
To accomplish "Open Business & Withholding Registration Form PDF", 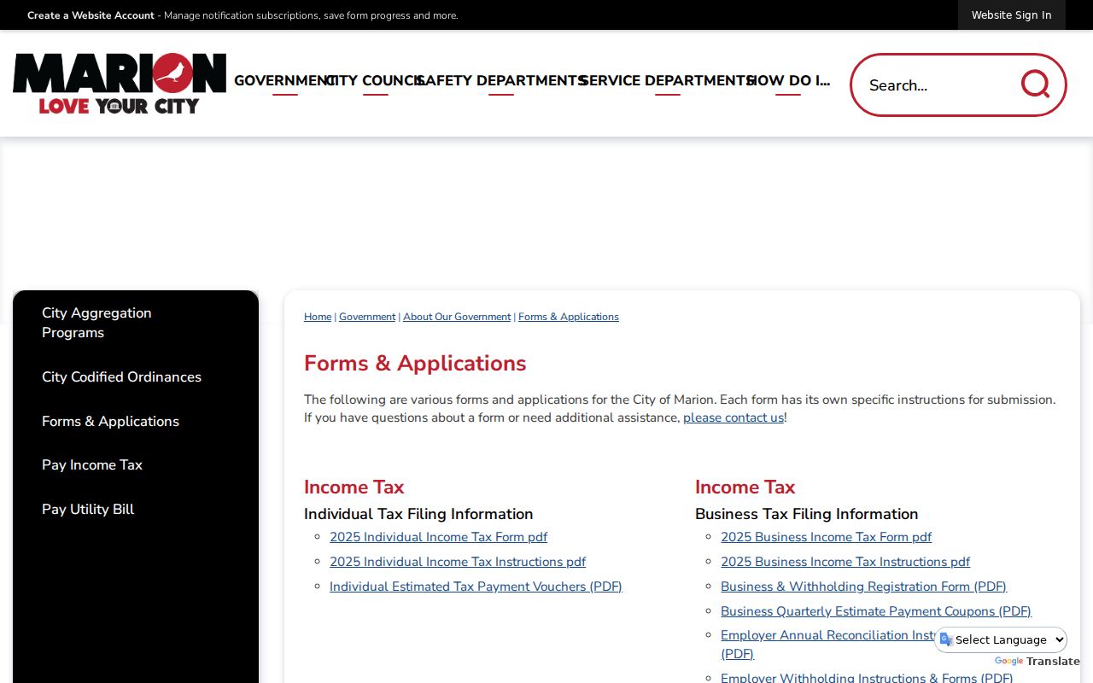I will [x=863, y=587].
